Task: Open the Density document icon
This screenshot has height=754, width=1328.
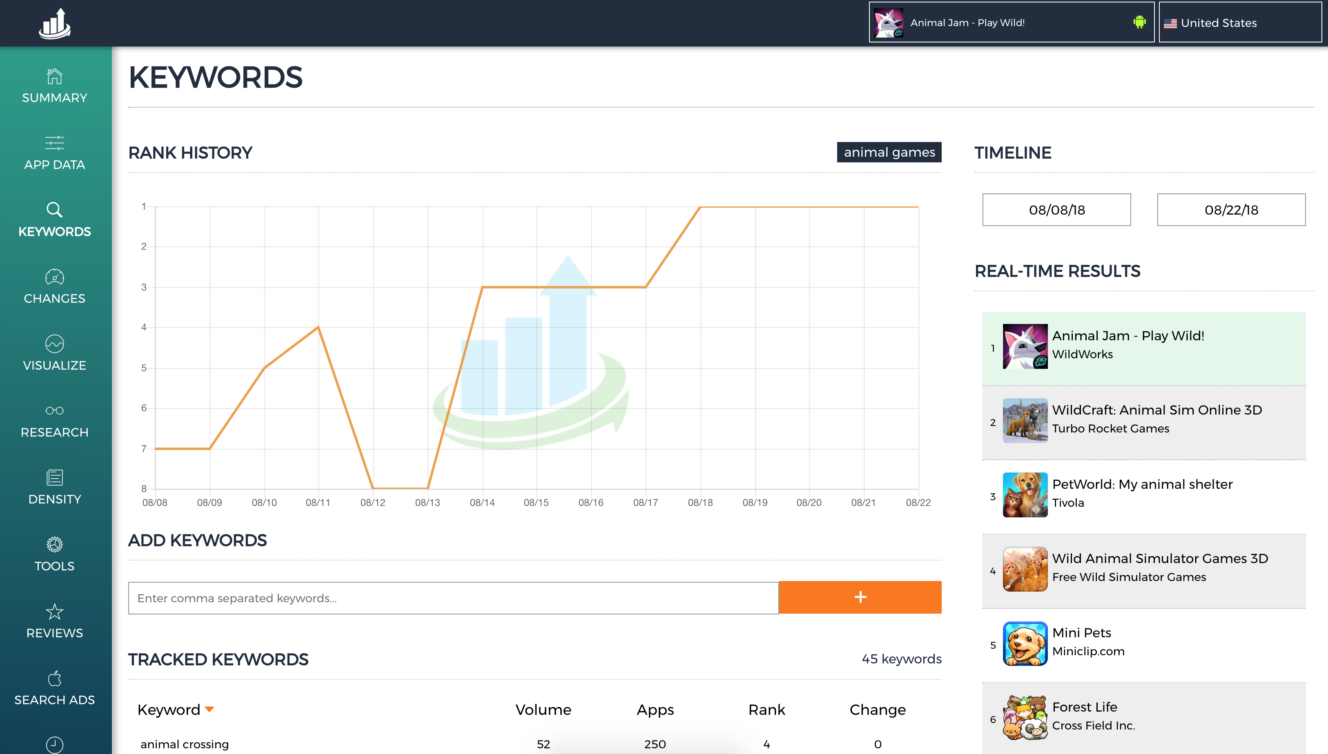Action: pyautogui.click(x=54, y=477)
